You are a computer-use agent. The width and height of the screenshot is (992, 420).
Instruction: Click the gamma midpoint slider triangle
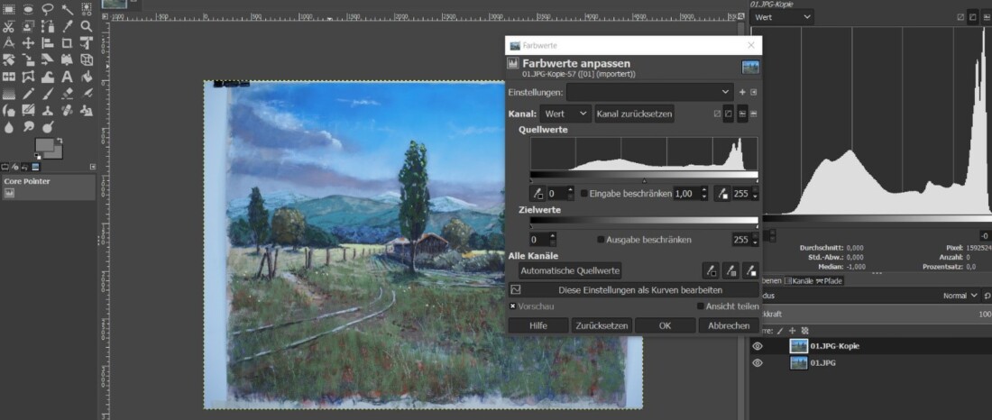coord(644,181)
